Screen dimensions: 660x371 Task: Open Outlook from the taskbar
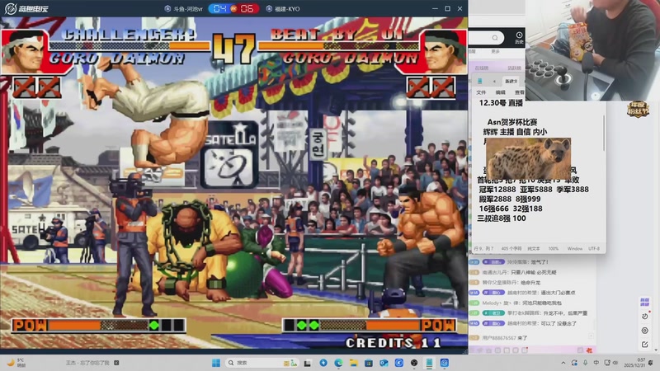click(x=384, y=363)
